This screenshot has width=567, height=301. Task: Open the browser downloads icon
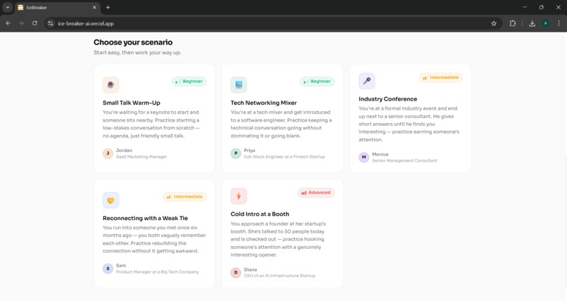[x=532, y=23]
